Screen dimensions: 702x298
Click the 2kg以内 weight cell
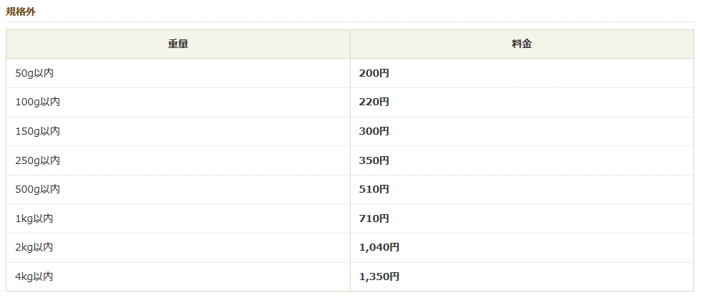(34, 247)
